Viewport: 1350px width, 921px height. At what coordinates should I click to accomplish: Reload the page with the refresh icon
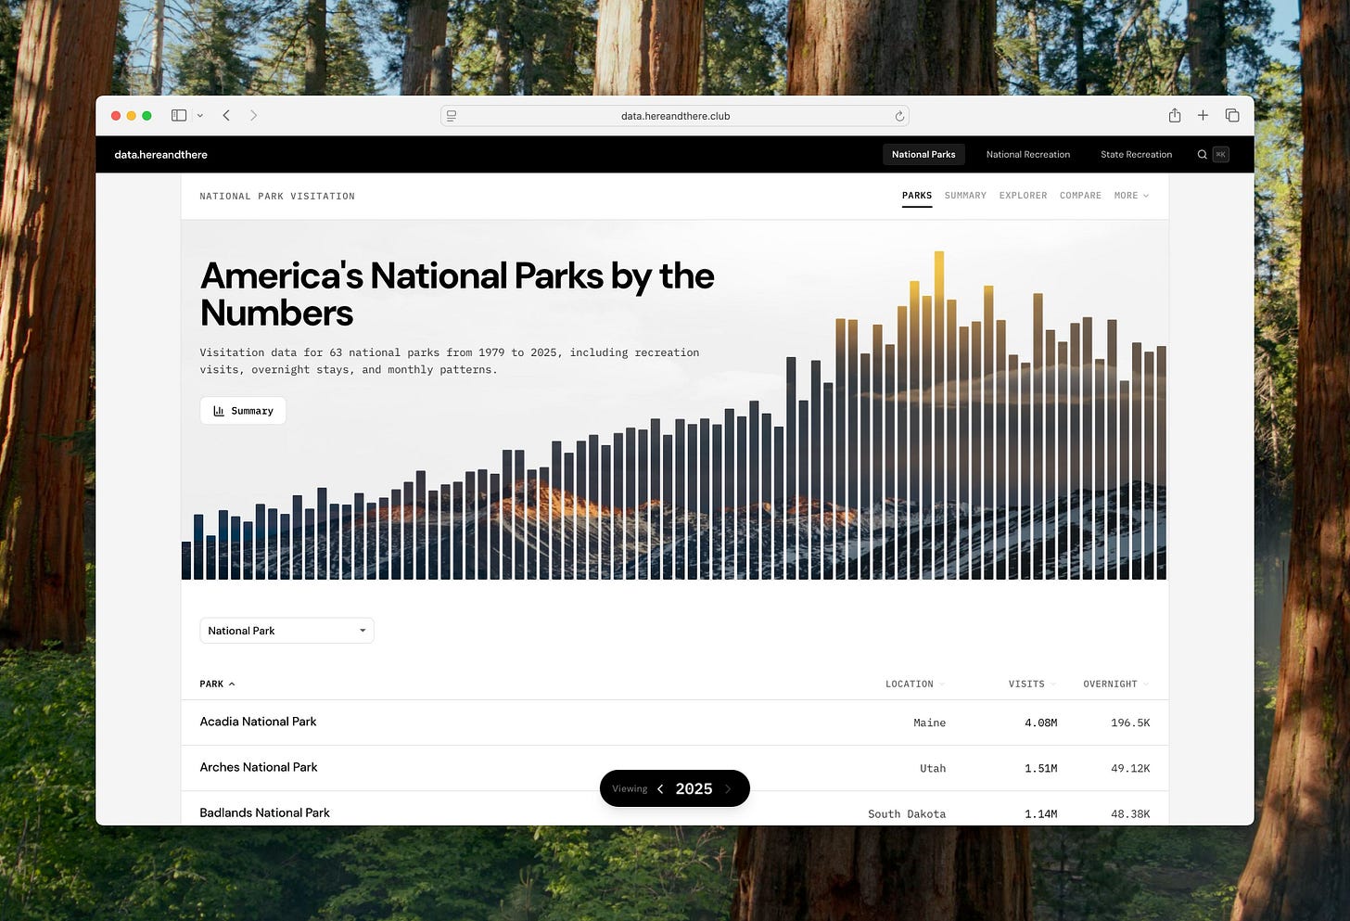899,116
